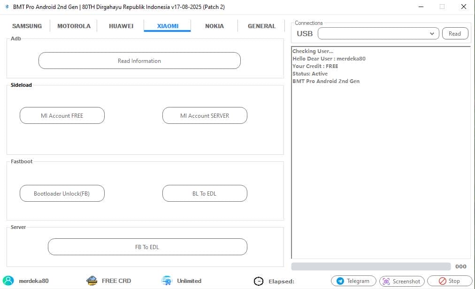This screenshot has width=475, height=289.
Task: Open the GENERAL tab
Action: tap(261, 26)
